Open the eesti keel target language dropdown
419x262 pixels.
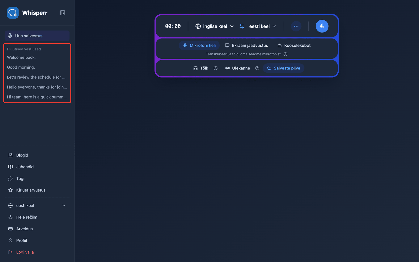(263, 26)
